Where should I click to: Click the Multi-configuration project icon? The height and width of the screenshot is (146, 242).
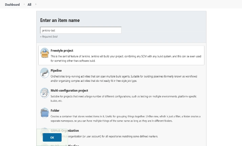pos(45,93)
